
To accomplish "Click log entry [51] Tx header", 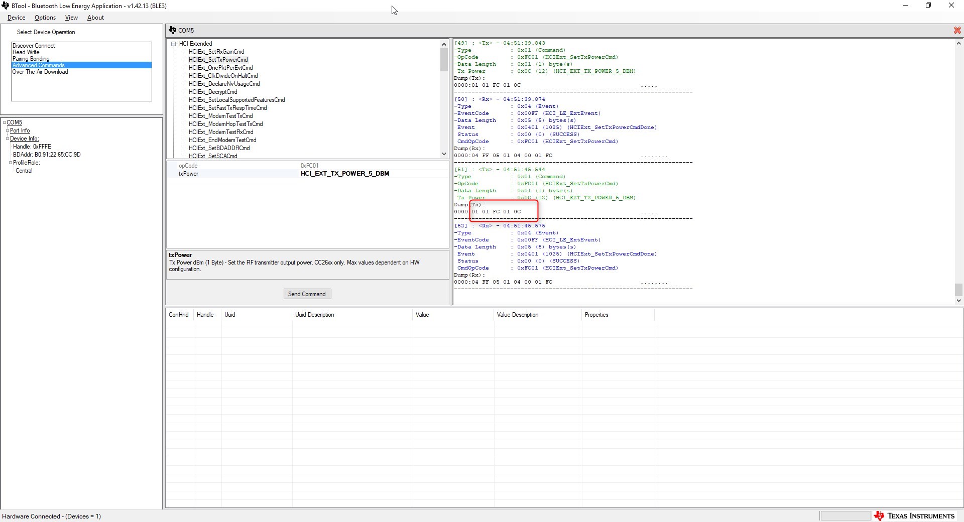I will (x=500, y=170).
